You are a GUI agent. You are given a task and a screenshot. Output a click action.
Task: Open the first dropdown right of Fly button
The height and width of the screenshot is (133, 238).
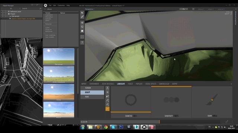click(201, 9)
